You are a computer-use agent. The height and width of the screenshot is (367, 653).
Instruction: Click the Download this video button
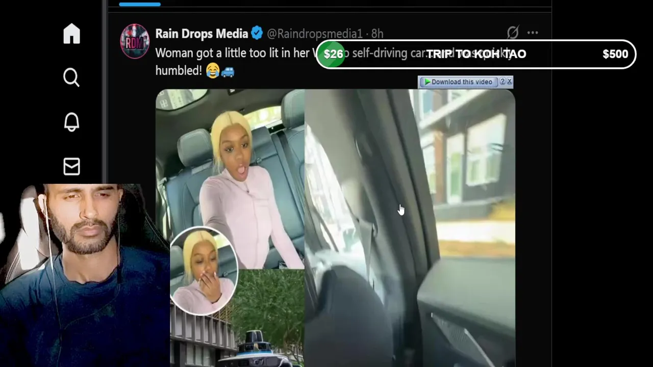click(x=458, y=82)
